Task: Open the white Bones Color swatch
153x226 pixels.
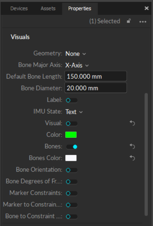Action: [x=71, y=158]
